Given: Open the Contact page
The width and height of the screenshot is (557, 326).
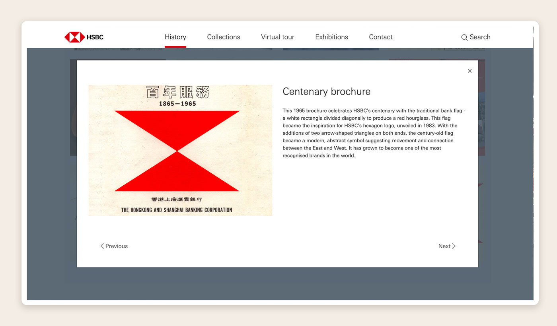Looking at the screenshot, I should click(381, 37).
